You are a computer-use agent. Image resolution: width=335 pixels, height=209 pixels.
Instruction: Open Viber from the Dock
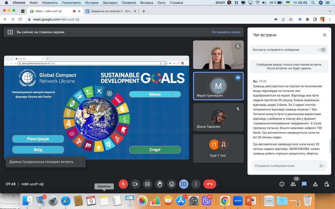click(207, 201)
